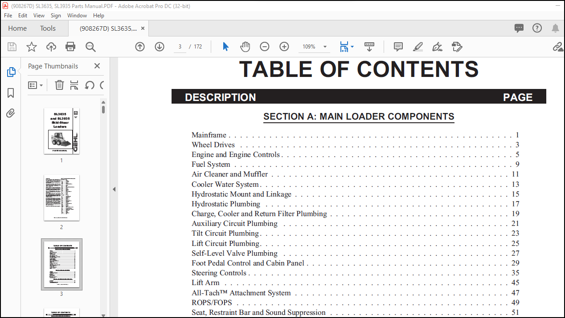Viewport: 565px width, 318px height.
Task: Rotate pages counterclockwise in thumbnails
Action: click(90, 85)
